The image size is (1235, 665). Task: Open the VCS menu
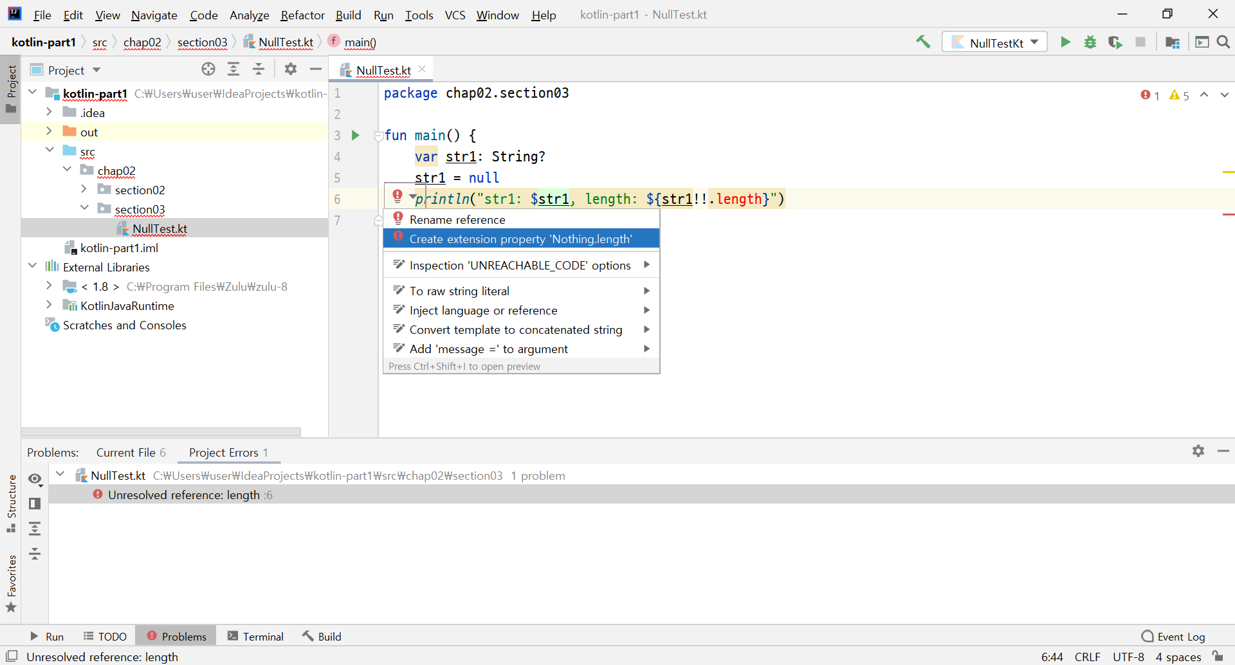pos(455,15)
